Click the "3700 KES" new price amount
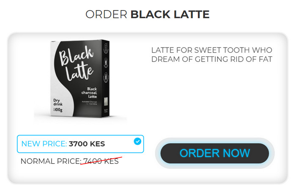This screenshot has width=296, height=192. coord(87,144)
